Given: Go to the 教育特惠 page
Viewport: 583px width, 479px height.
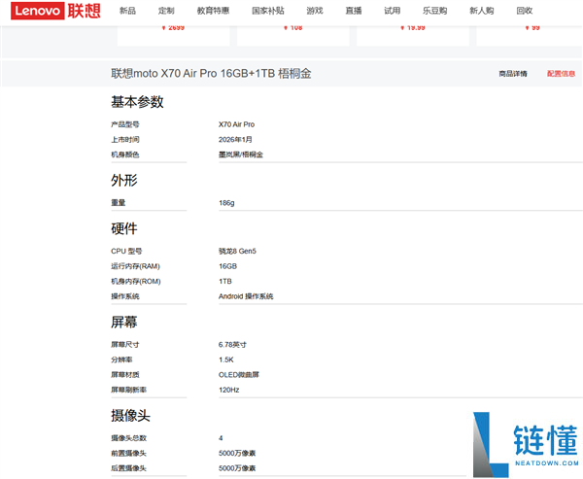Looking at the screenshot, I should tap(213, 11).
